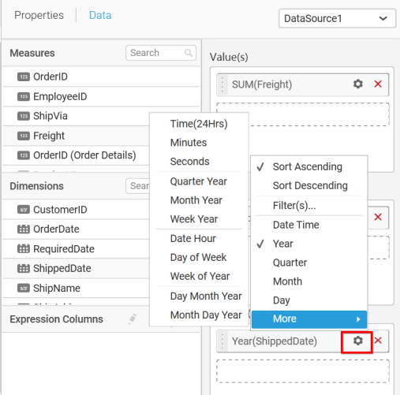Open settings gear for SUM(Freight)

coord(357,84)
